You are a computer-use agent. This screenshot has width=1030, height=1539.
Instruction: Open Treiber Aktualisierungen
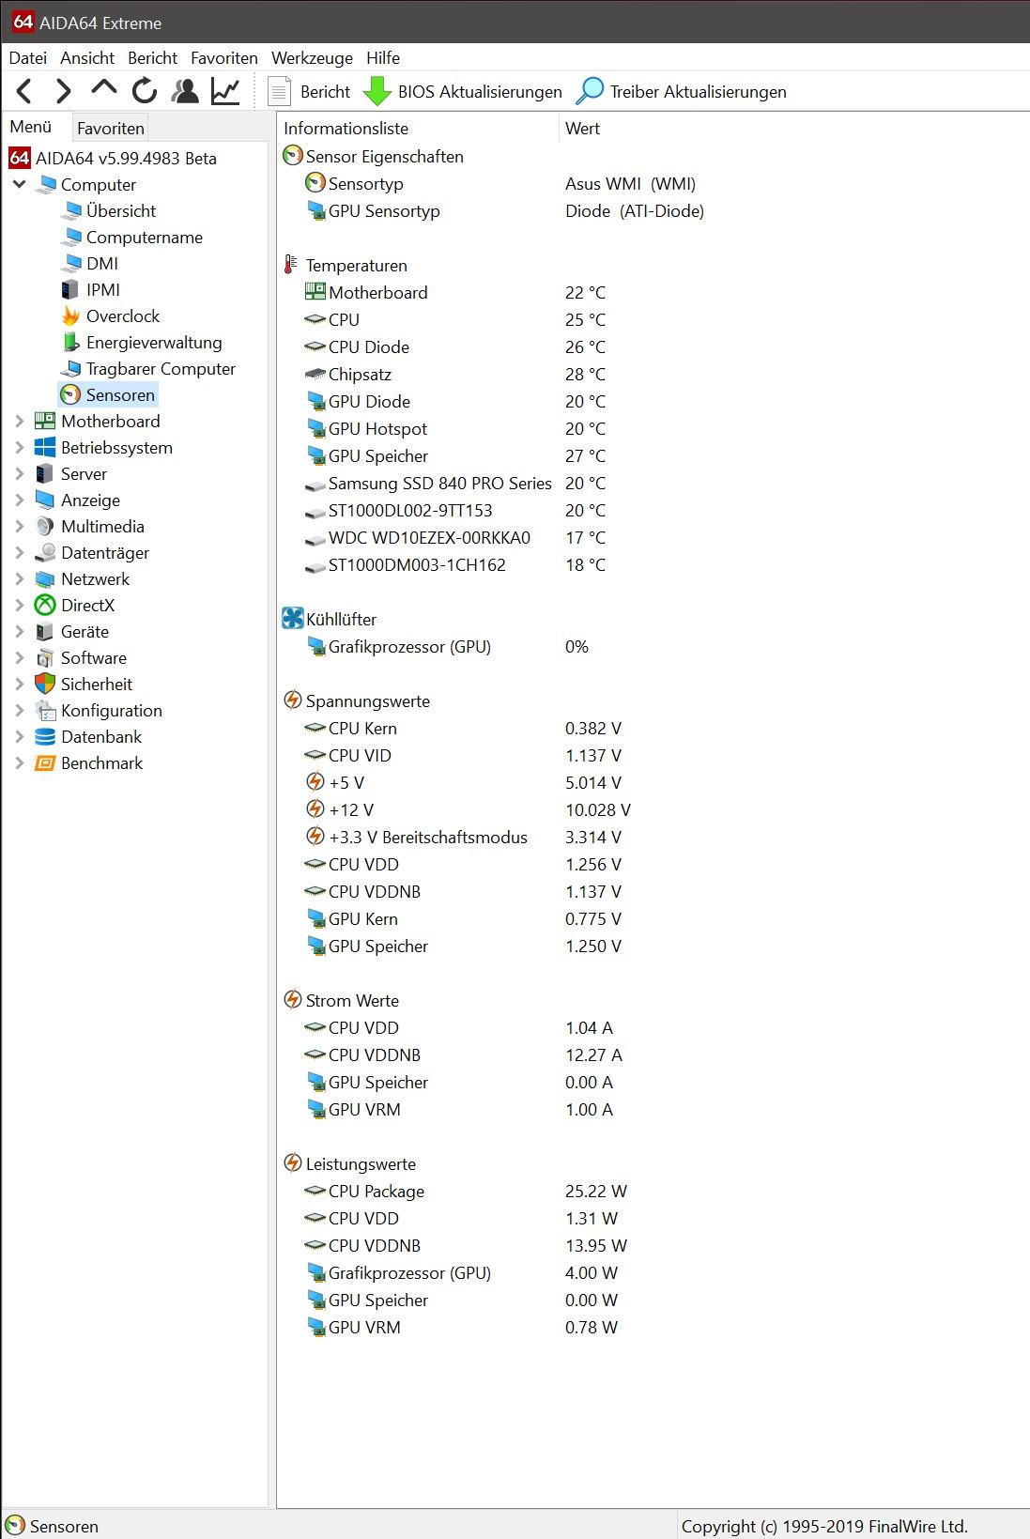682,92
